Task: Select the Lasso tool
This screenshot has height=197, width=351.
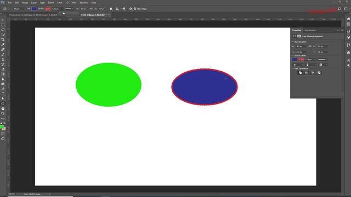Action: [x=3, y=30]
